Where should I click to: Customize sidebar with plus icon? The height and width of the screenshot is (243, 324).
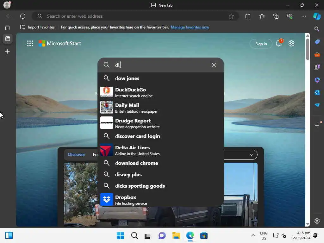(317, 125)
